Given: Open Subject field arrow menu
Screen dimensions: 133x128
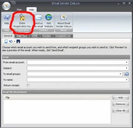Looking at the screenshot, I should (127, 68).
